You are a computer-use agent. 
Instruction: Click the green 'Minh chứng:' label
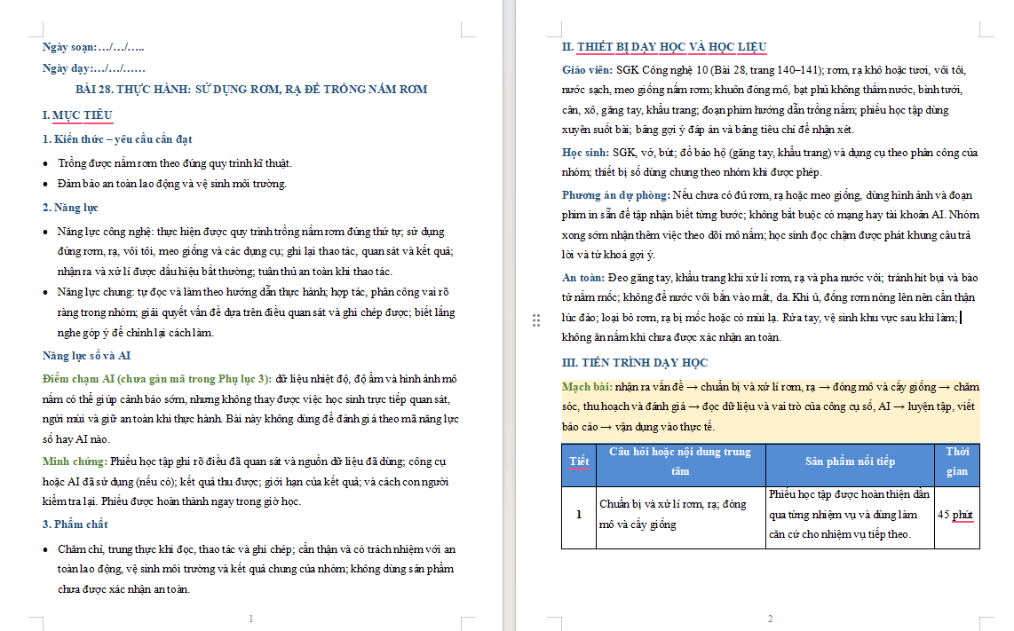coord(75,461)
